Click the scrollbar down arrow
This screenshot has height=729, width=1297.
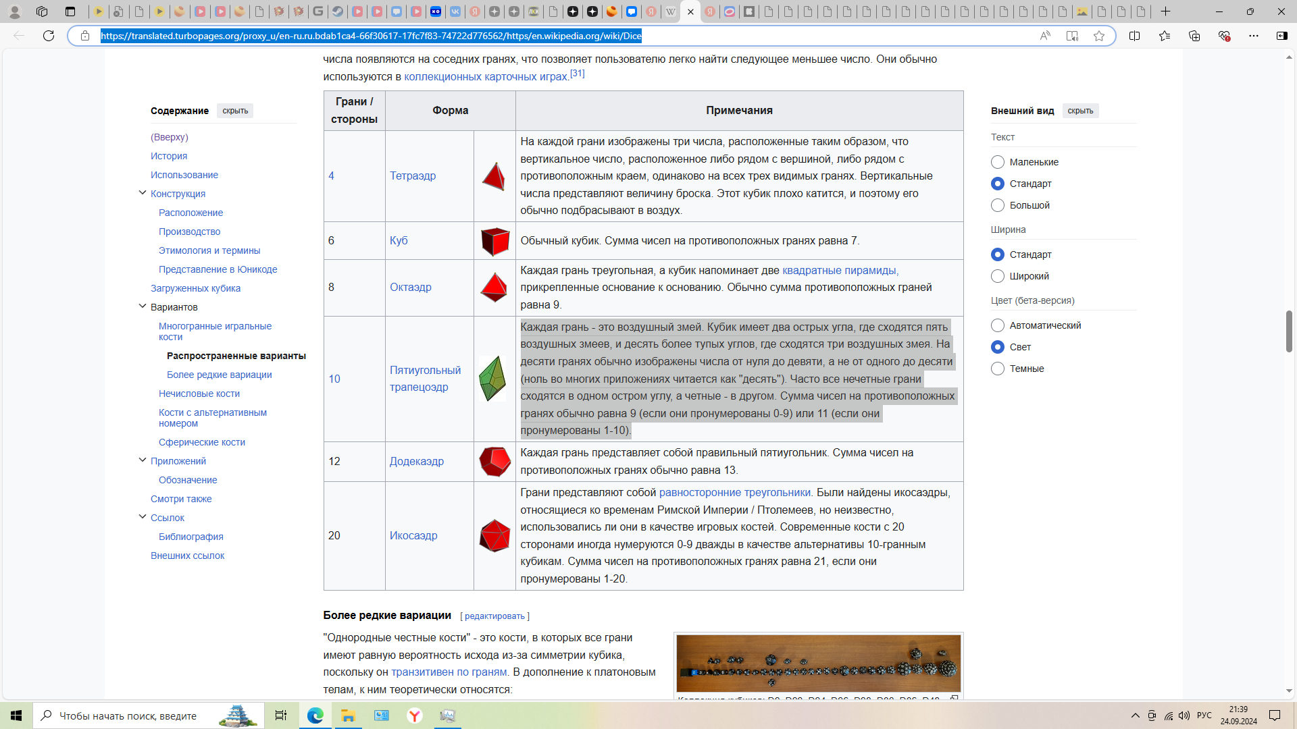[x=1289, y=691]
